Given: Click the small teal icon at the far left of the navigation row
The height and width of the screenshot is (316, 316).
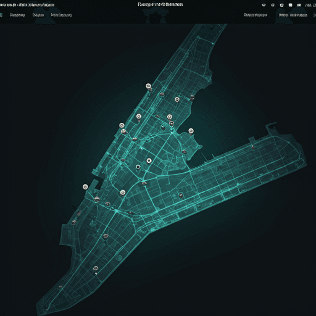Looking at the screenshot, I should click(1, 15).
